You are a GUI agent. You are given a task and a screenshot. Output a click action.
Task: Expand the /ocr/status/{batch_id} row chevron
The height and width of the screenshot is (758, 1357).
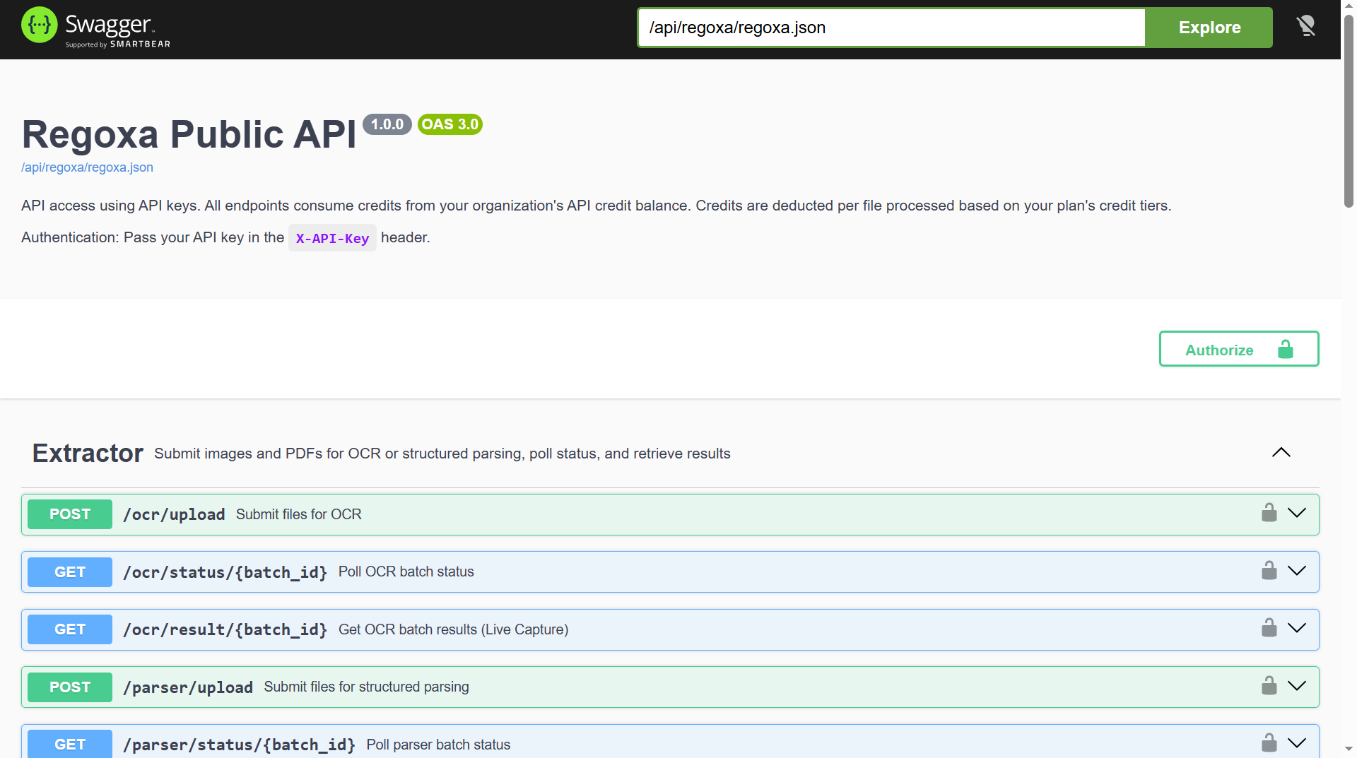point(1297,571)
